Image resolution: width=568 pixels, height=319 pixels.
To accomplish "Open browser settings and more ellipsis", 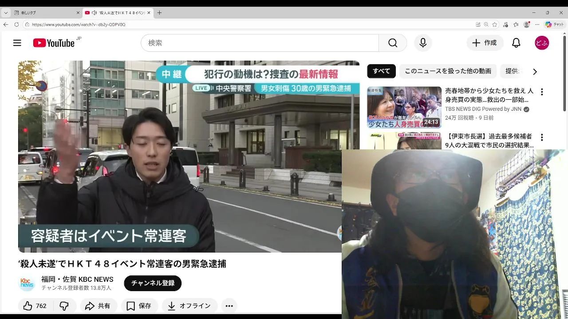I will pyautogui.click(x=537, y=25).
